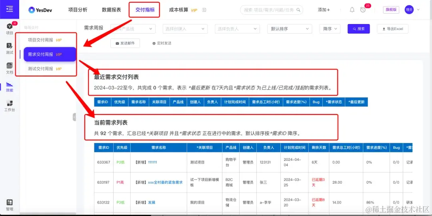Click the 导出Excel button
Viewport: 432px width, 216px height.
click(x=393, y=29)
